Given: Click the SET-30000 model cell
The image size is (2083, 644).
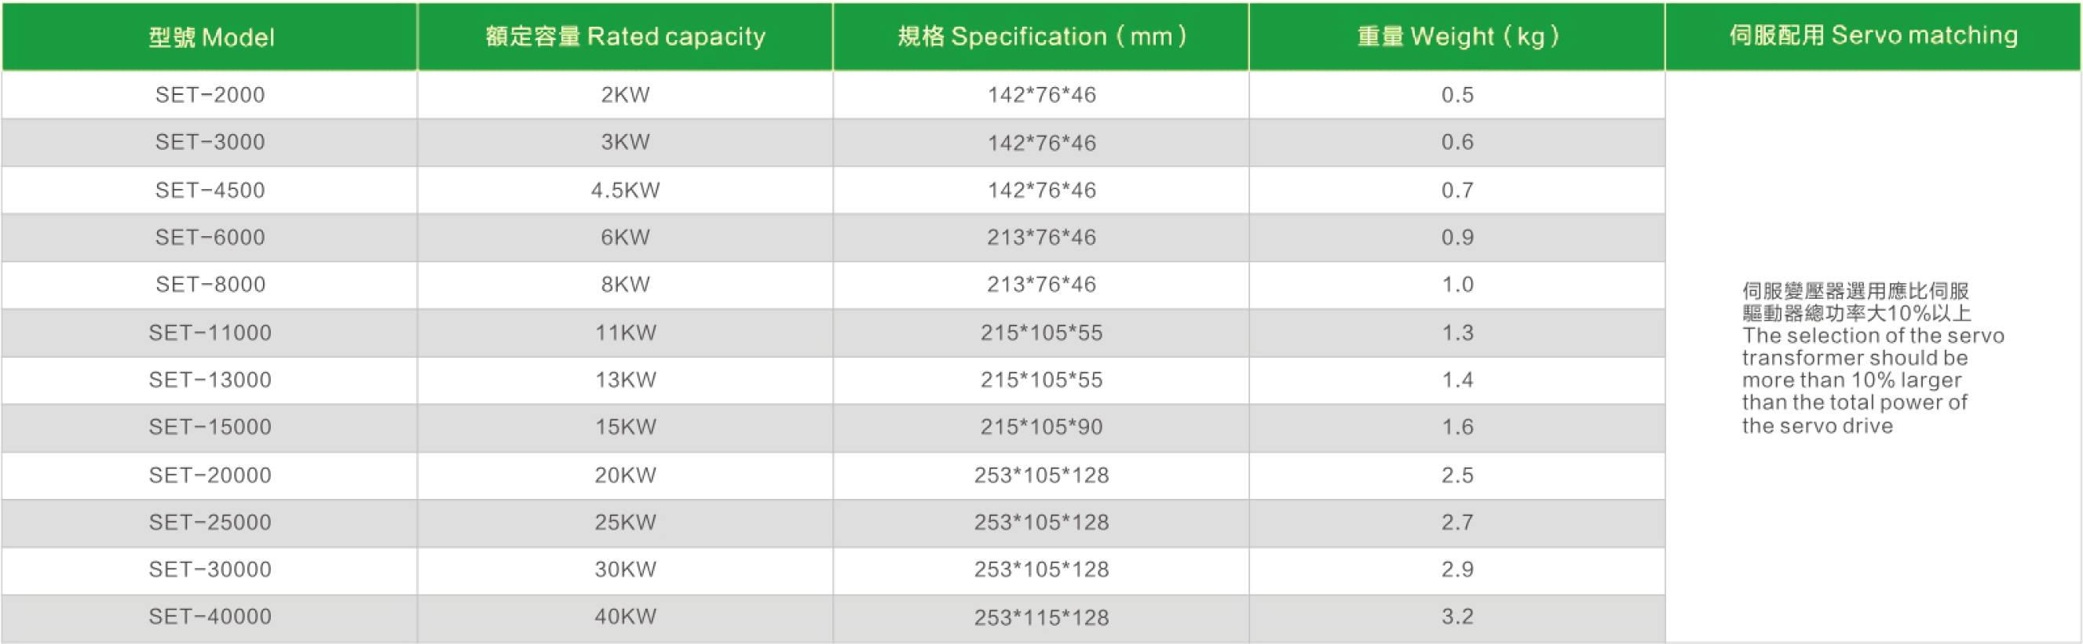Looking at the screenshot, I should click(x=210, y=569).
